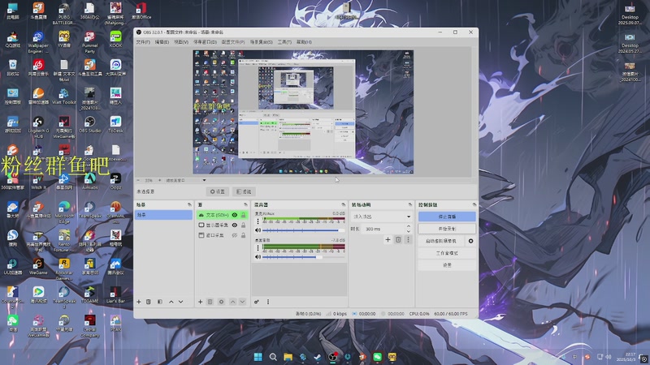Viewport: 650px width, 365px height.
Task: Open the 文件(F) File menu
Action: coord(143,42)
